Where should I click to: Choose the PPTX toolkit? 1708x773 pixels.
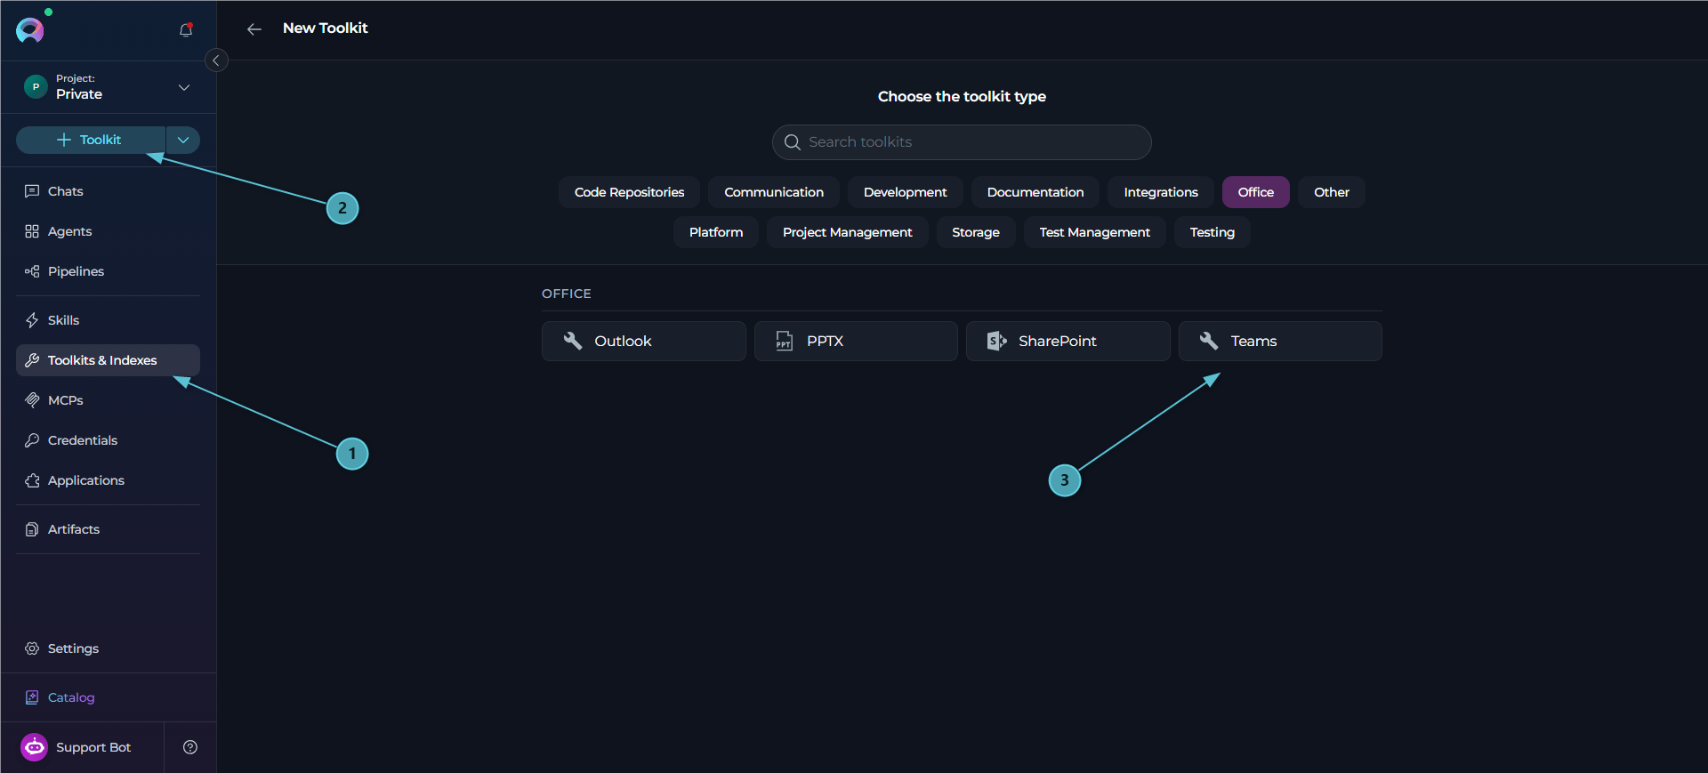click(x=856, y=341)
